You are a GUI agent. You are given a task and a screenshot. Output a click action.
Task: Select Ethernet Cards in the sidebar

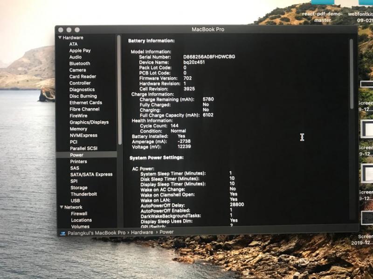pyautogui.click(x=86, y=102)
